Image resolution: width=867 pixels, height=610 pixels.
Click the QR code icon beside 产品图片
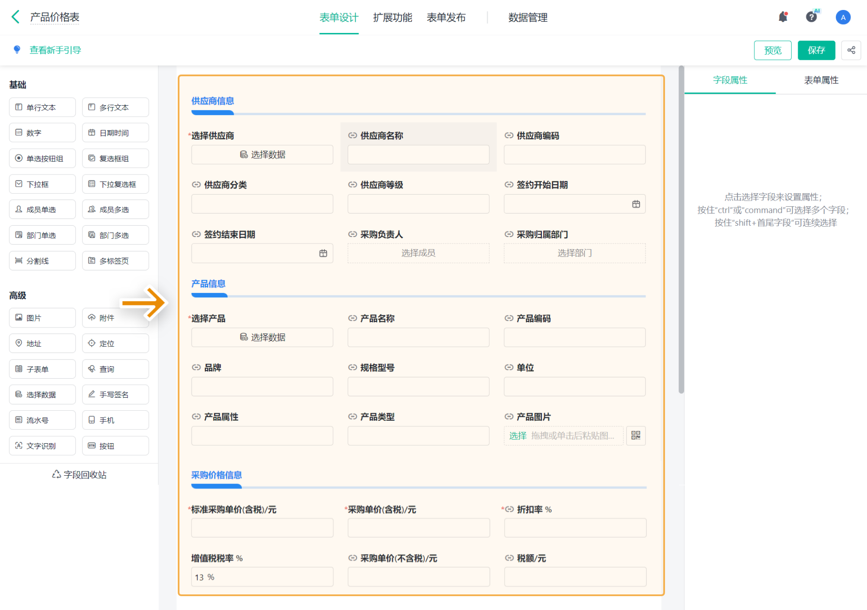tap(636, 435)
